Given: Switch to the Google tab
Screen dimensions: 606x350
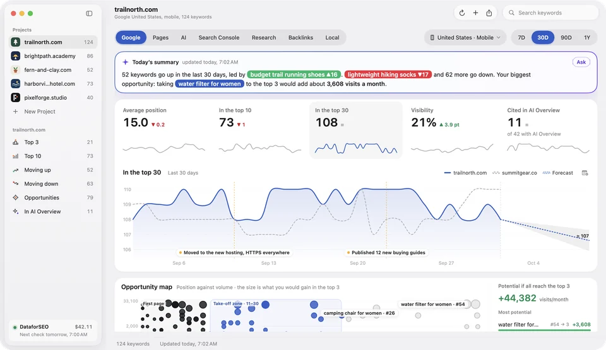Looking at the screenshot, I should point(131,37).
